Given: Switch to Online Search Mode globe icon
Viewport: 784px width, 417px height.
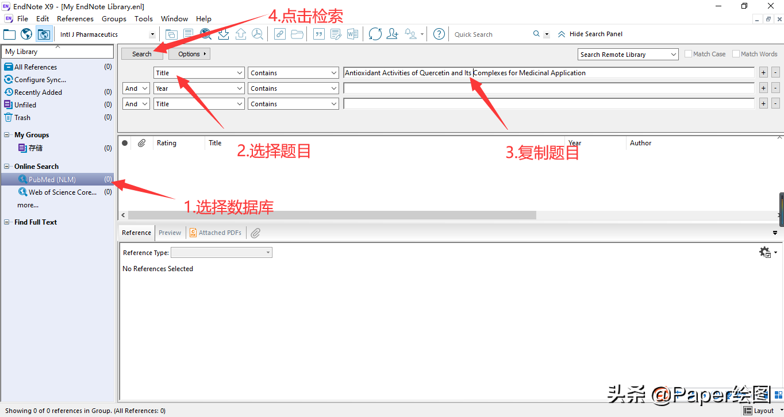Looking at the screenshot, I should [26, 34].
